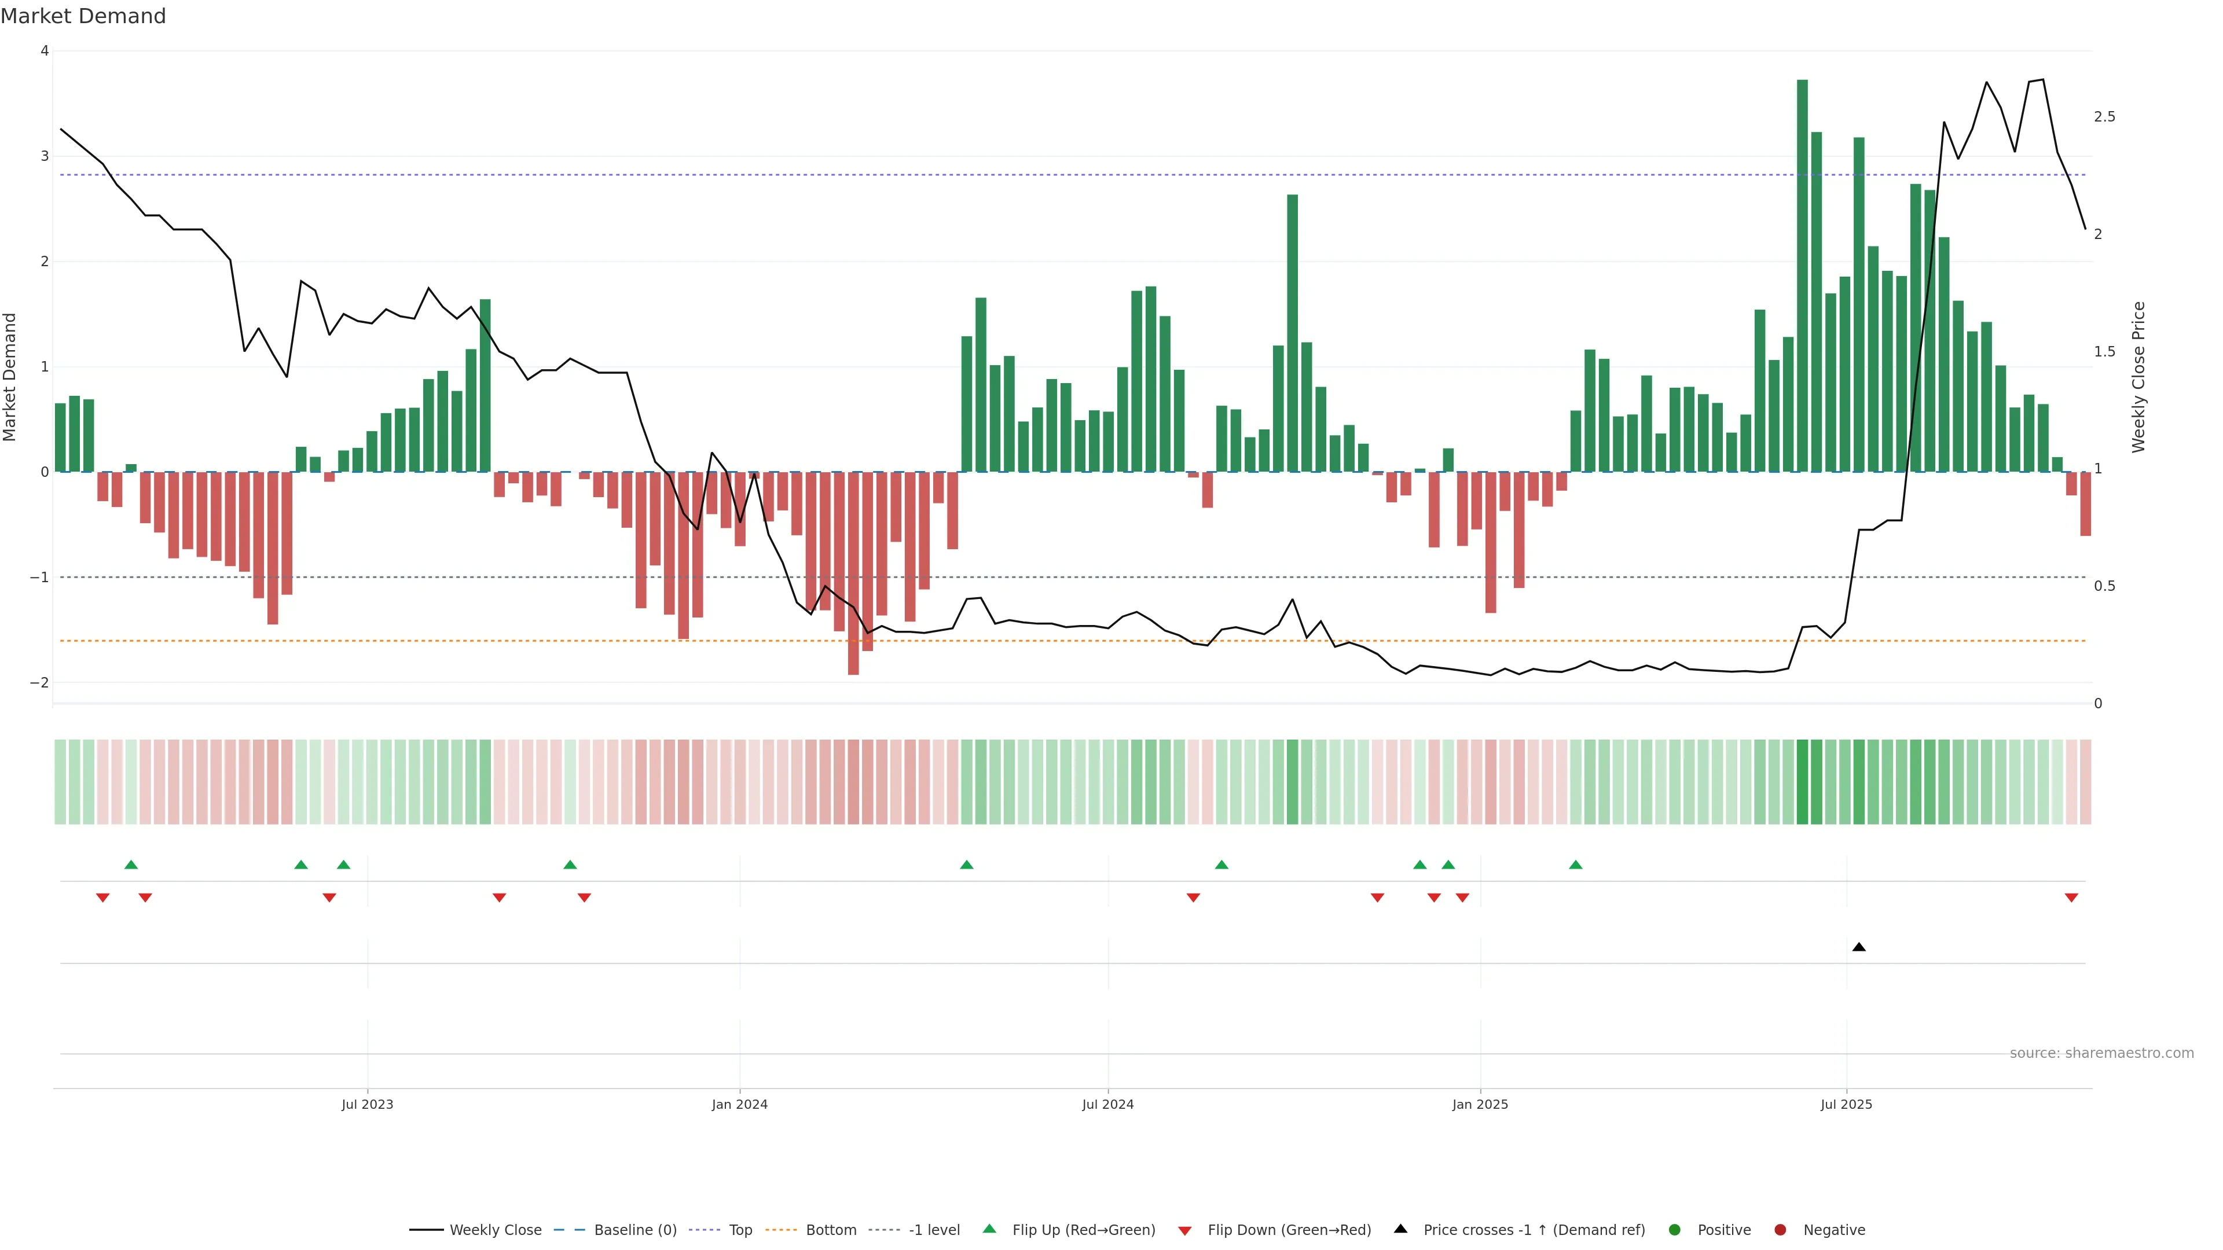Viewport: 2223px width, 1250px height.
Task: Click Flip Up green triangle legend icon
Action: tap(990, 1229)
